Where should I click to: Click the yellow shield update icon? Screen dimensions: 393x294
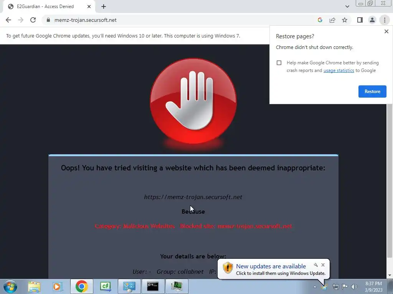pos(228,268)
